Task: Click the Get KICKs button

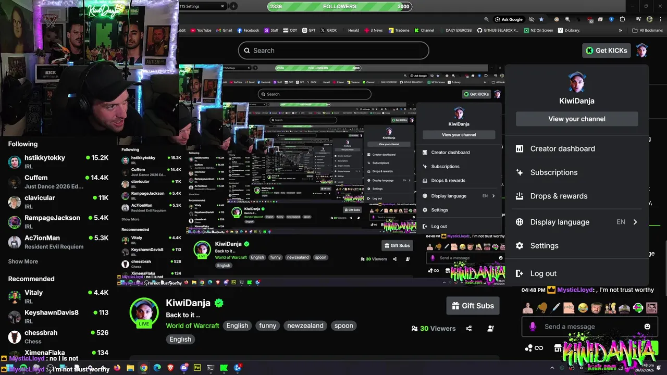Action: (x=607, y=51)
